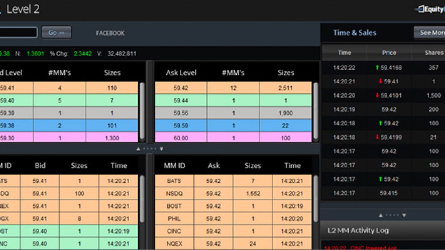Click the green up arrow beside 59.4168
The height and width of the screenshot is (250, 445).
point(377,67)
